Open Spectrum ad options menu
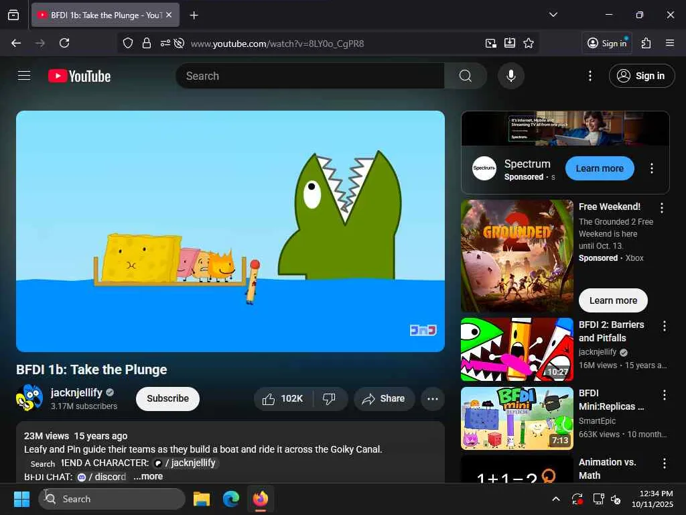Image resolution: width=686 pixels, height=515 pixels. click(651, 168)
